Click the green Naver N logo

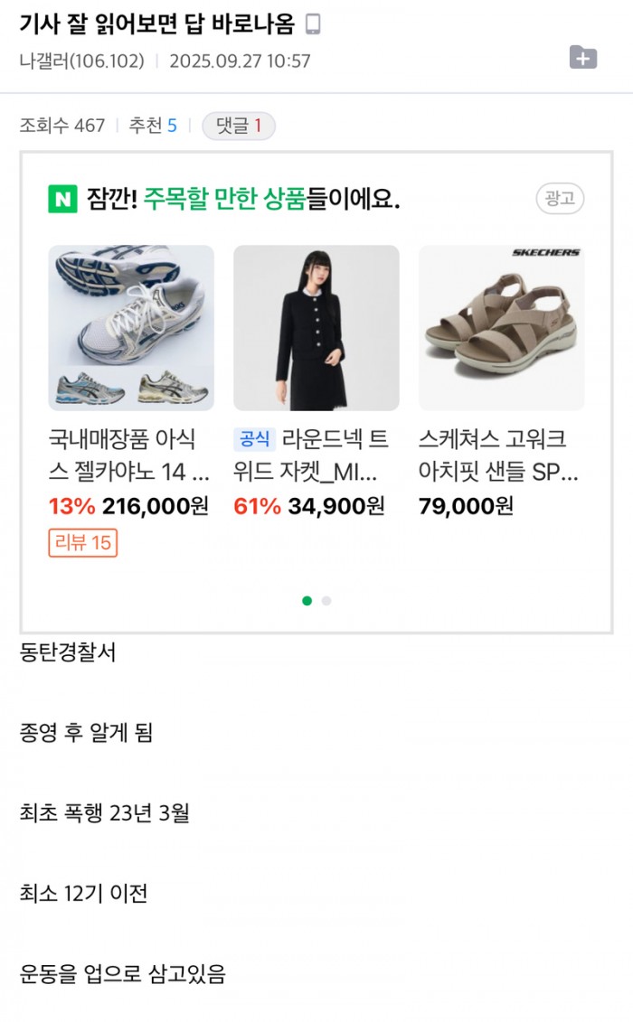tap(62, 199)
